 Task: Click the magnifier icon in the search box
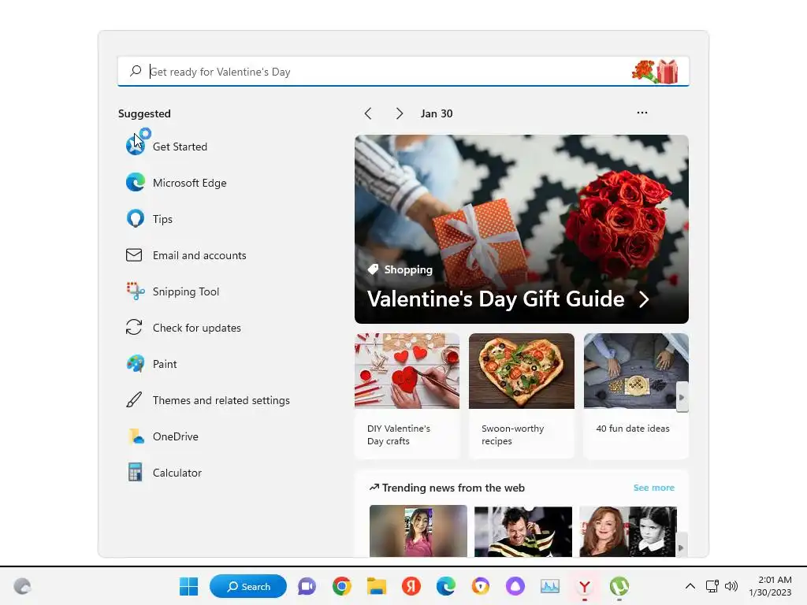136,71
